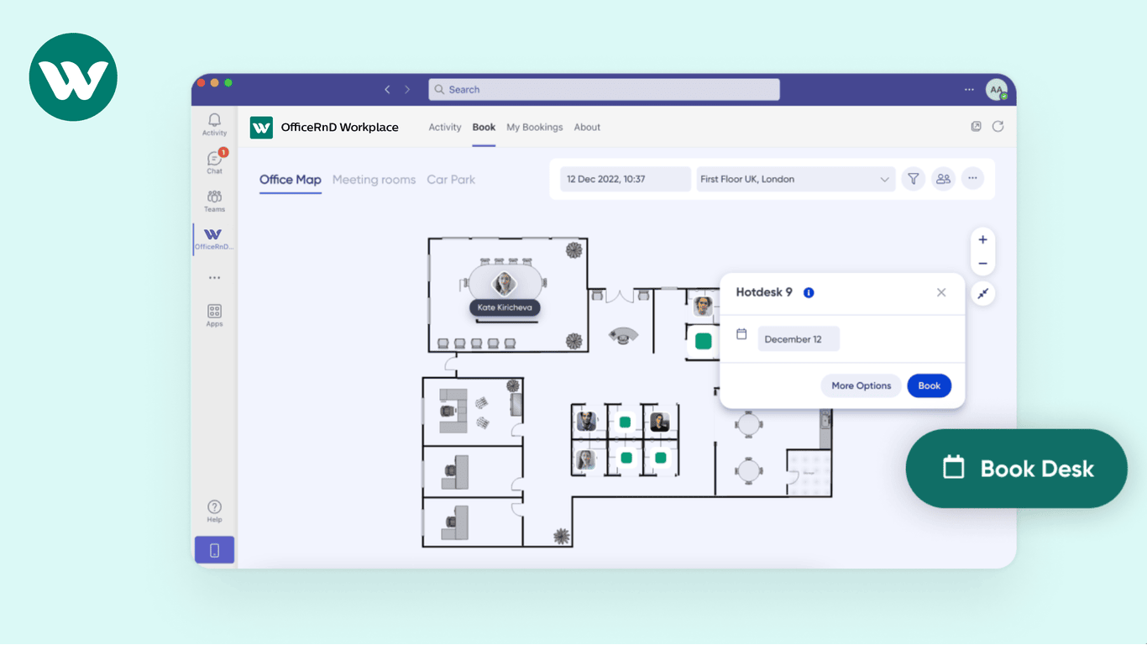Open the December 12 date field

pyautogui.click(x=799, y=339)
